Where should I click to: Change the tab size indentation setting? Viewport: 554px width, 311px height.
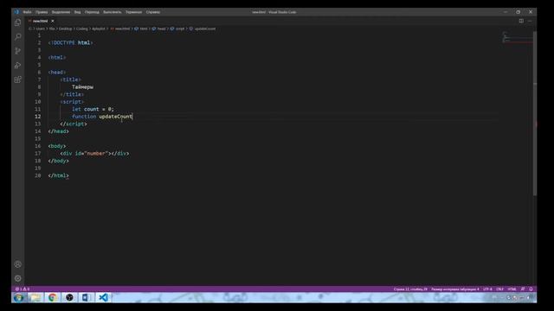pos(454,289)
